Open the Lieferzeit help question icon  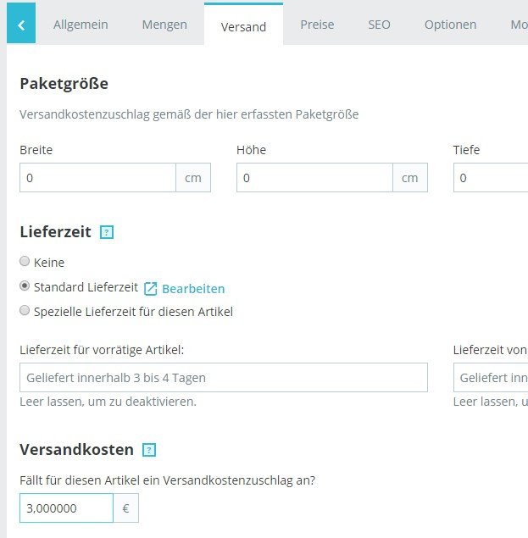click(107, 231)
